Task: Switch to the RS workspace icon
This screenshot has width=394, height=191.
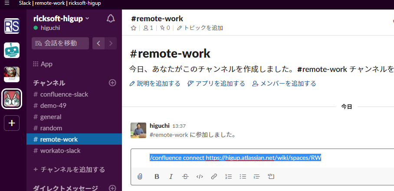Action: (x=12, y=26)
